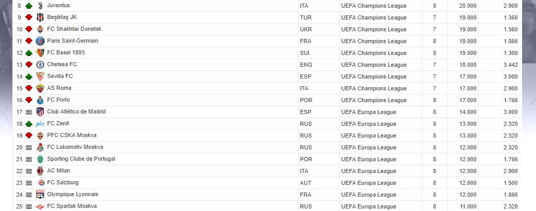
Task: Open Sporting Clube de Portugal link
Action: (x=81, y=159)
